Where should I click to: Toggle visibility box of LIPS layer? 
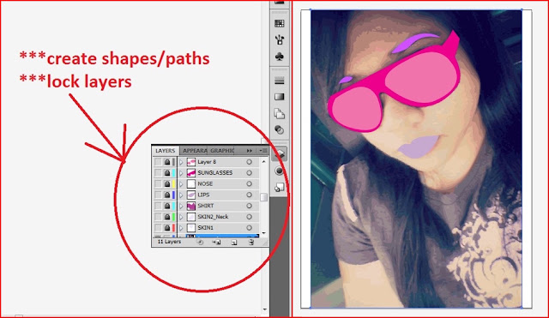[158, 195]
